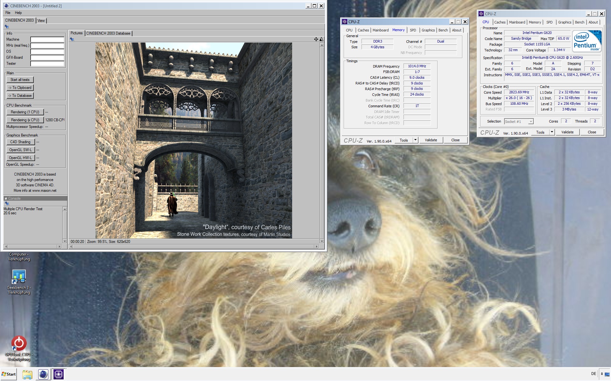The image size is (611, 381).
Task: Click the To Clipboard button
Action: tap(20, 88)
